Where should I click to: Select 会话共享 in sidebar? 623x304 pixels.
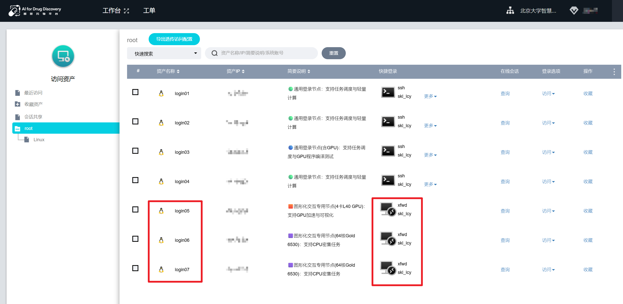(x=33, y=117)
